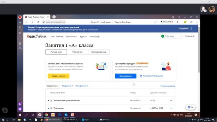Expand the '1 «А» класс' class dropdown
The width and height of the screenshot is (217, 122).
click(x=171, y=36)
